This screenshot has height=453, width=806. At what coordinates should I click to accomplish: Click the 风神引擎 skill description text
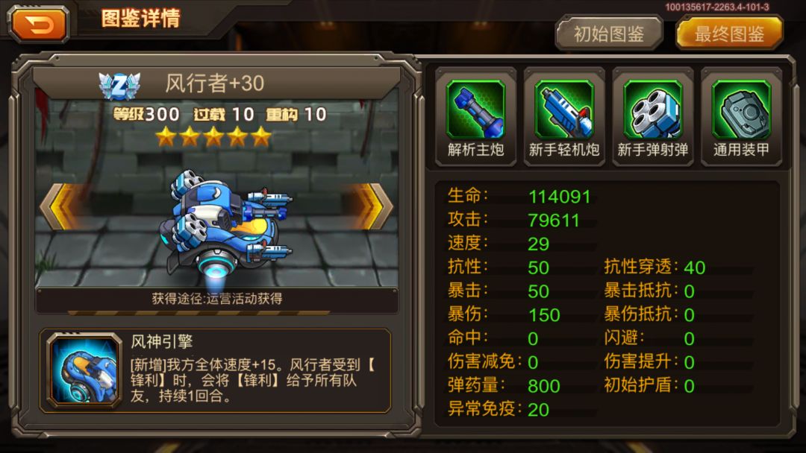click(253, 380)
